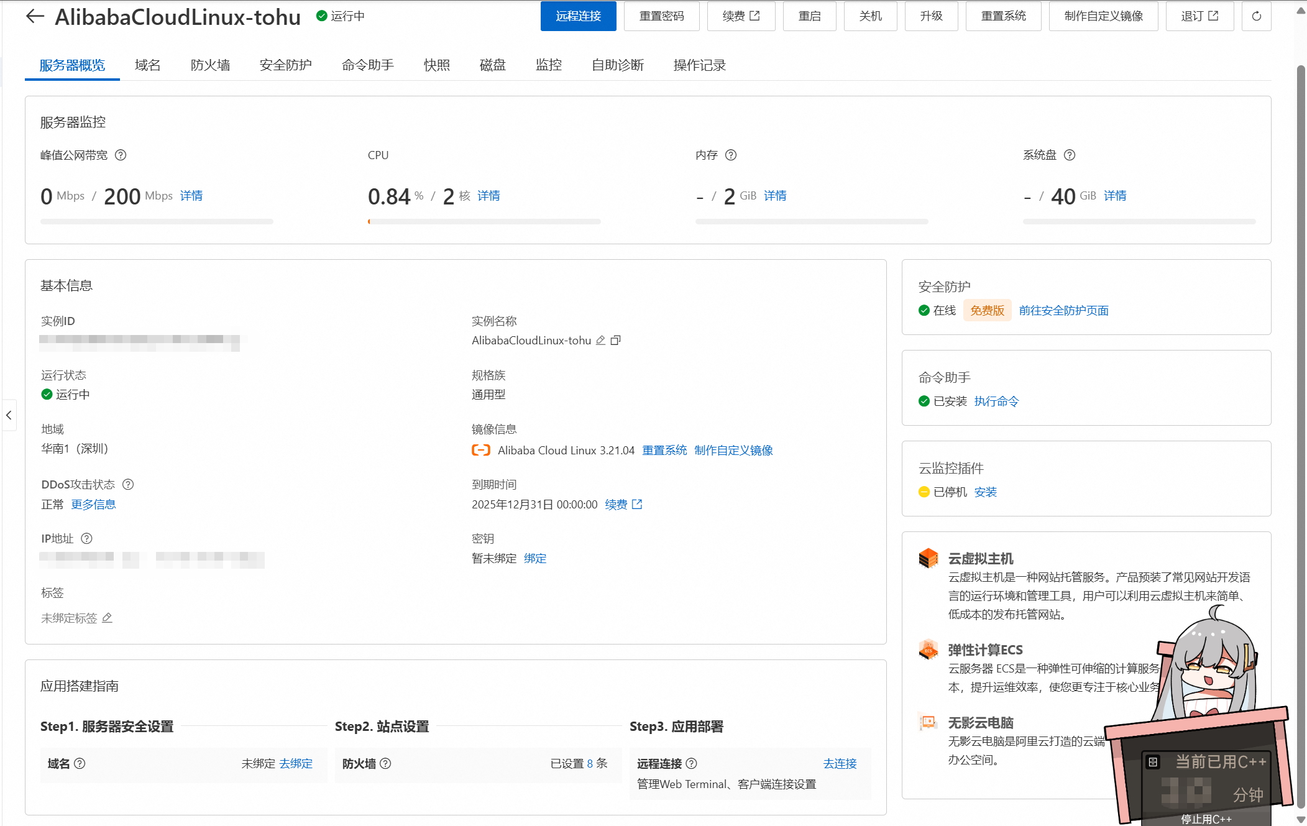
Task: Switch to the 域名 tab
Action: point(148,65)
